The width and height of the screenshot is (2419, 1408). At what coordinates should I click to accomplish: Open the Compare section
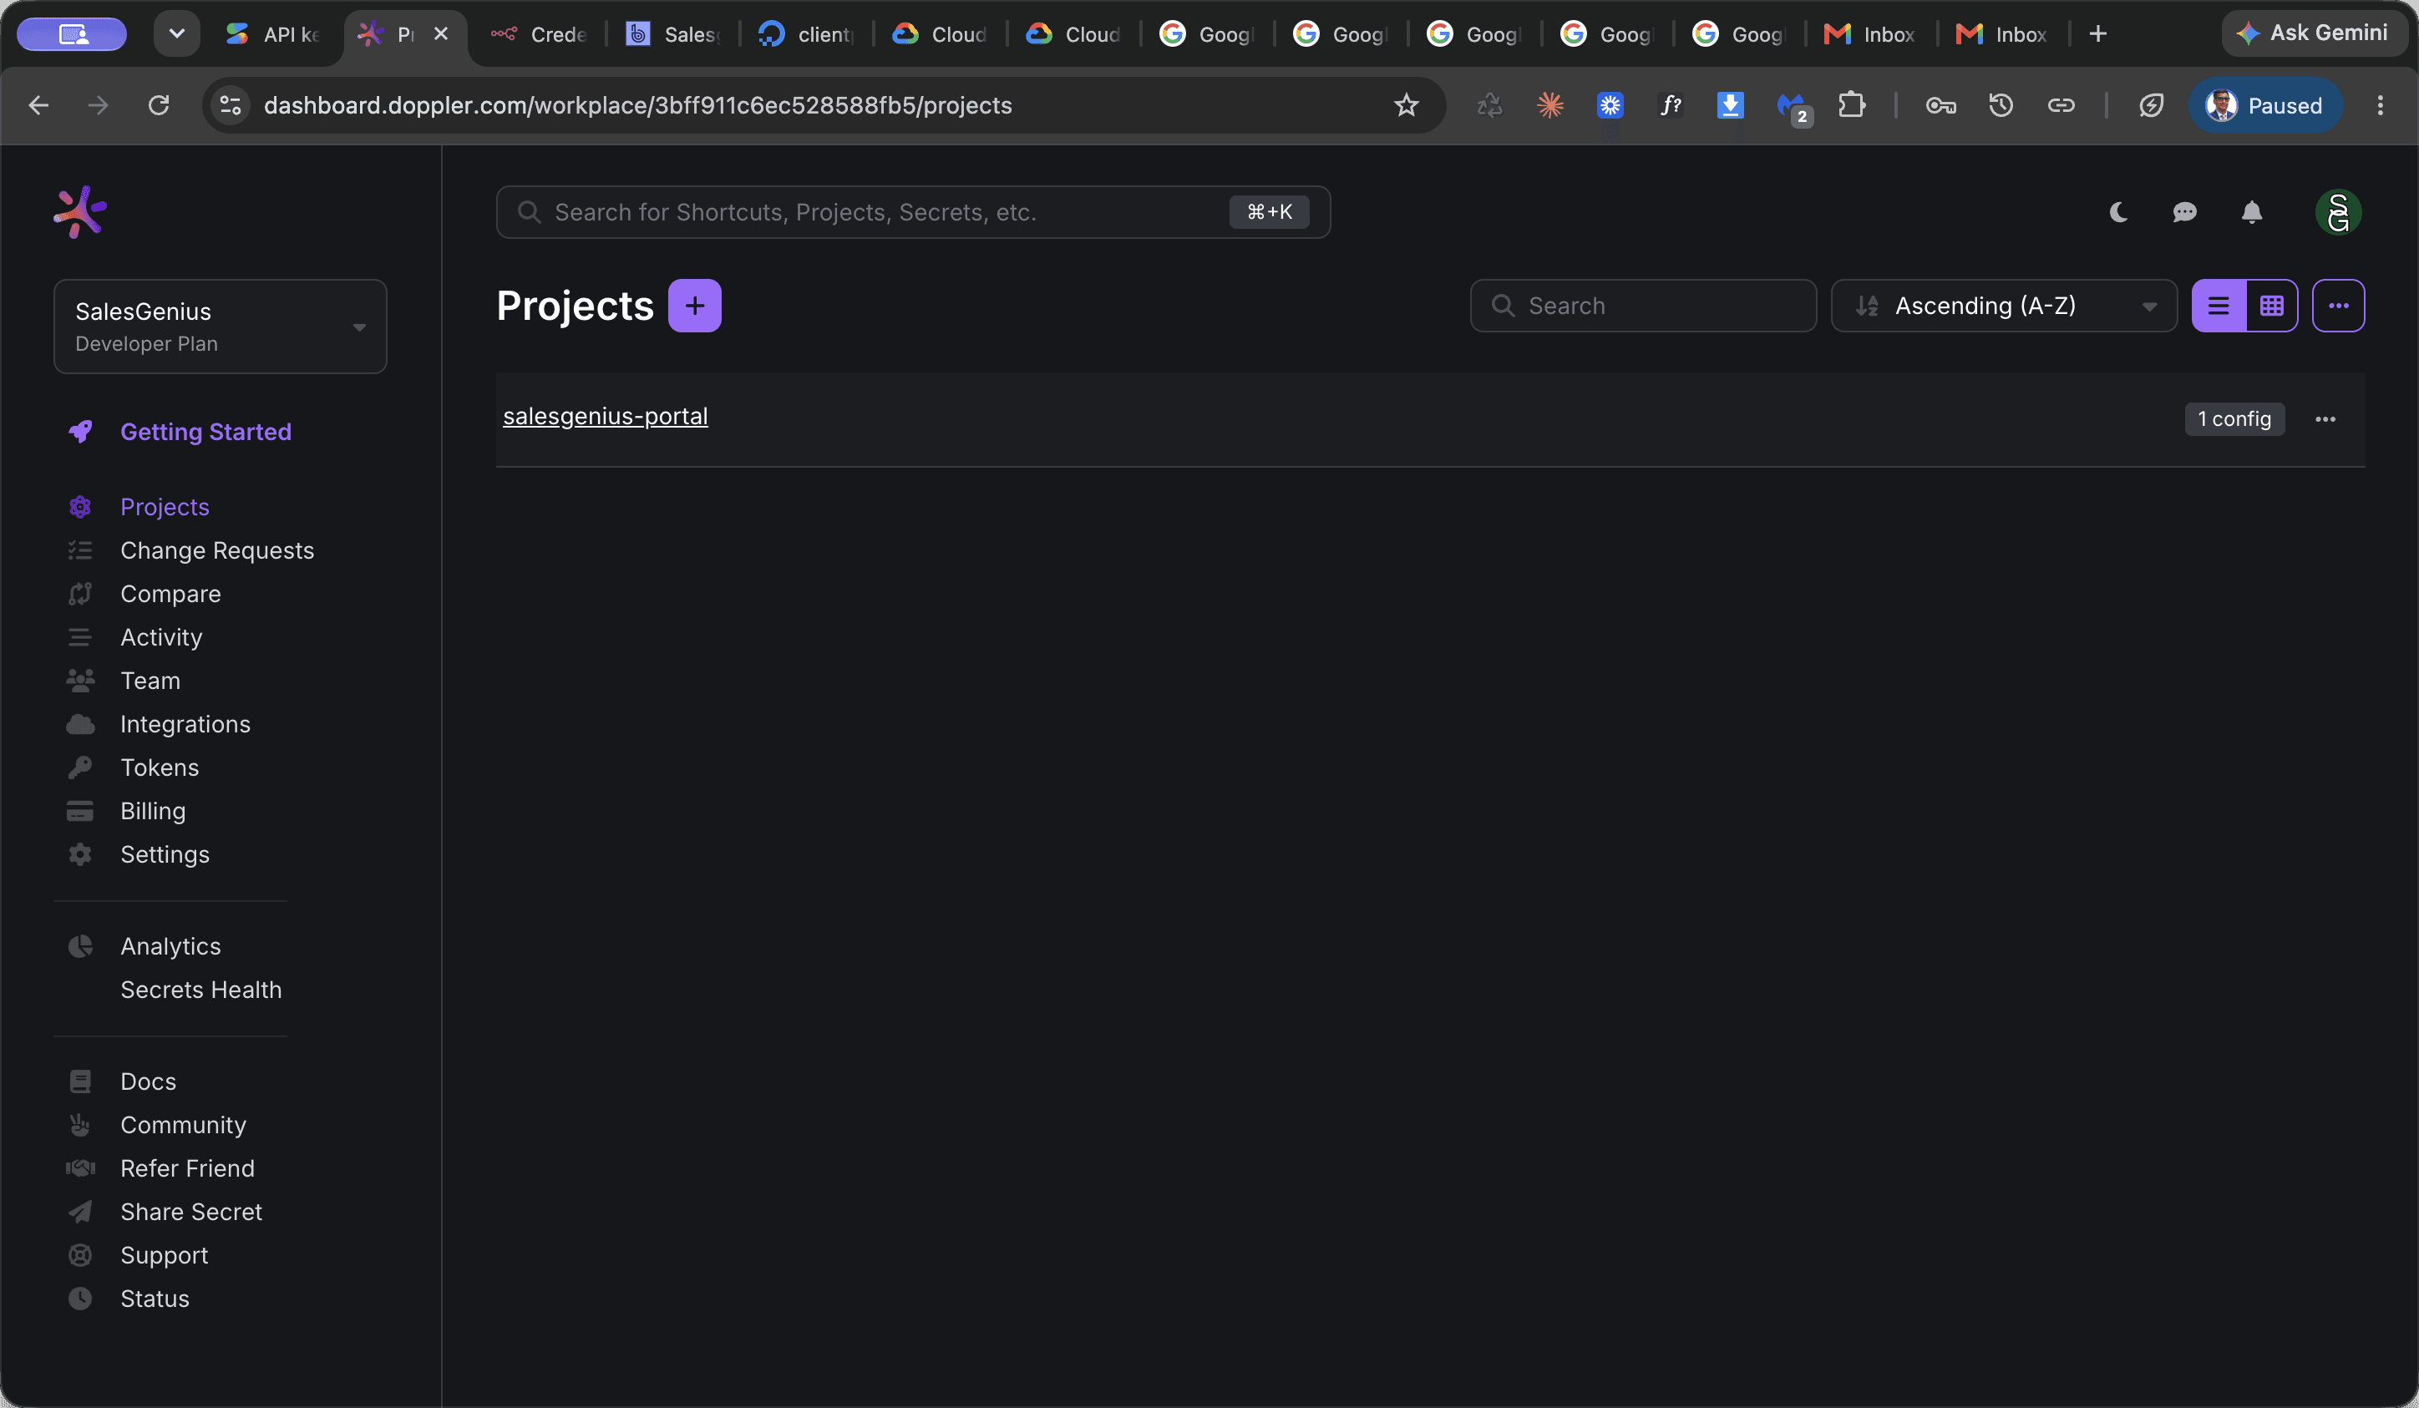pos(170,593)
